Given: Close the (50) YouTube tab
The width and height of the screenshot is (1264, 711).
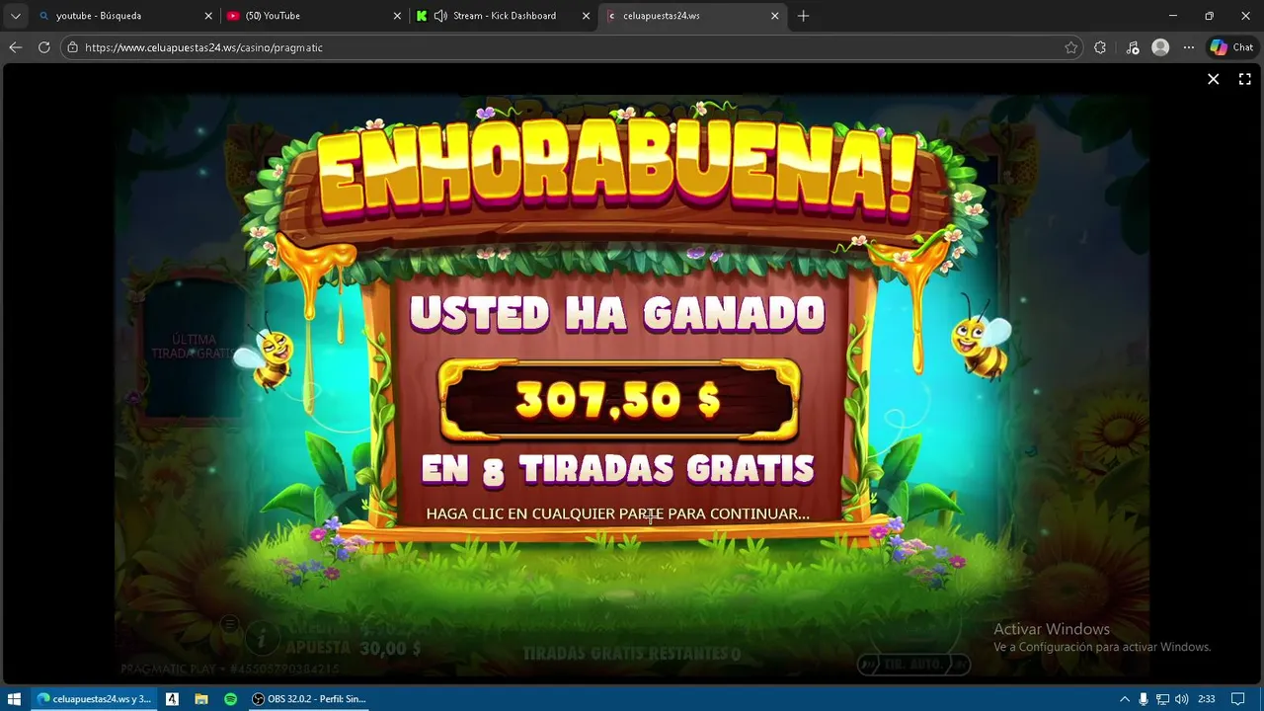Looking at the screenshot, I should (x=397, y=16).
